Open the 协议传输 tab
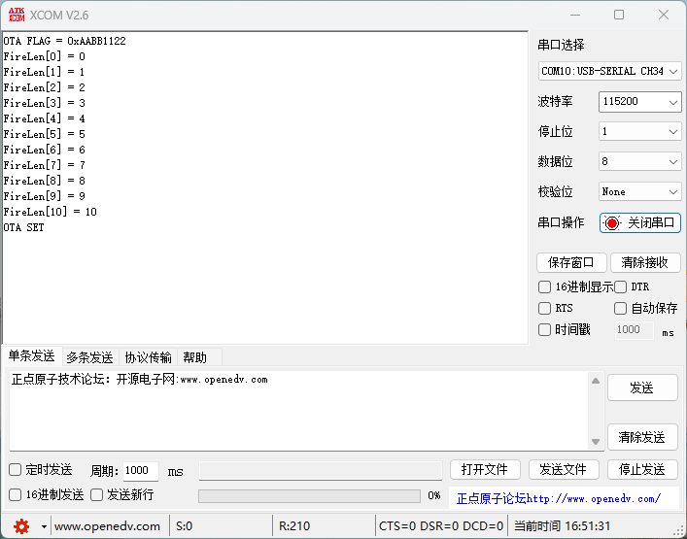The image size is (687, 539). (148, 357)
